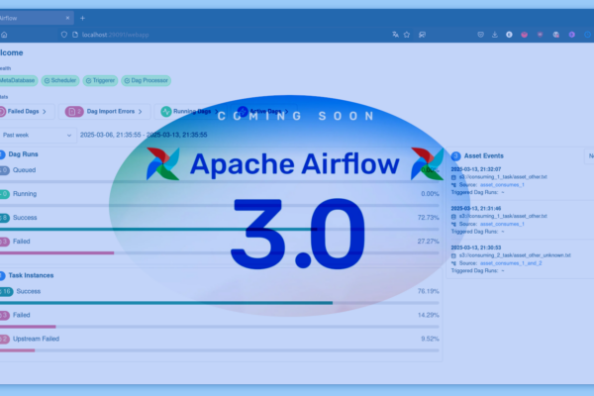This screenshot has height=396, width=594.
Task: Open asset_consumes_1 source link under 21:32:07 event
Action: (502, 185)
